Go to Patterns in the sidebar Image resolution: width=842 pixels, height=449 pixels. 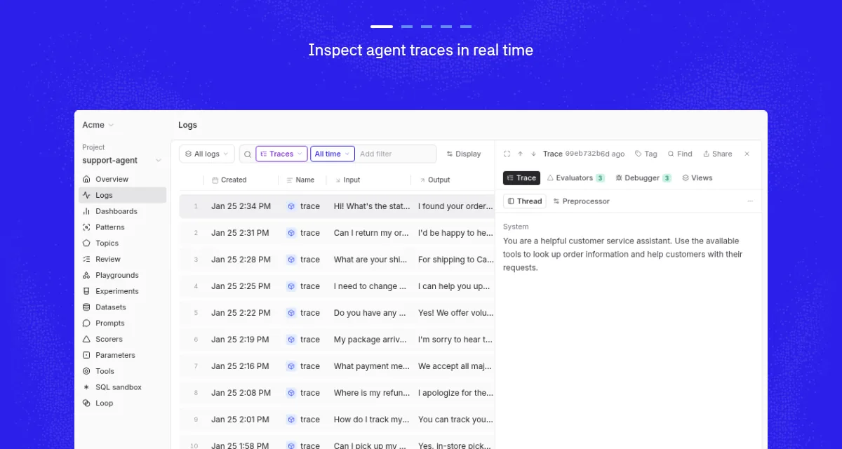point(110,227)
